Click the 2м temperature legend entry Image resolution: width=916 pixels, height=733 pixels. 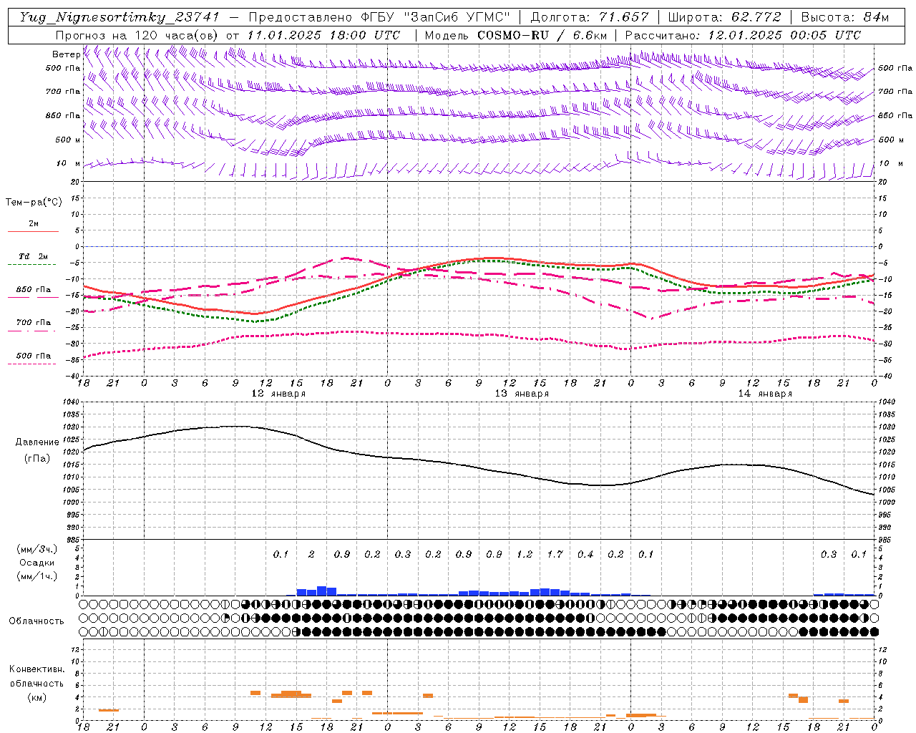pos(34,223)
